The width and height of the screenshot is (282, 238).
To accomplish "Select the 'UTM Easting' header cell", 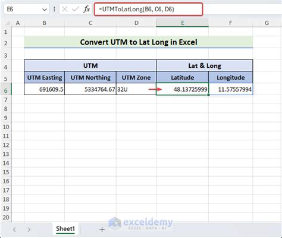I will click(45, 77).
